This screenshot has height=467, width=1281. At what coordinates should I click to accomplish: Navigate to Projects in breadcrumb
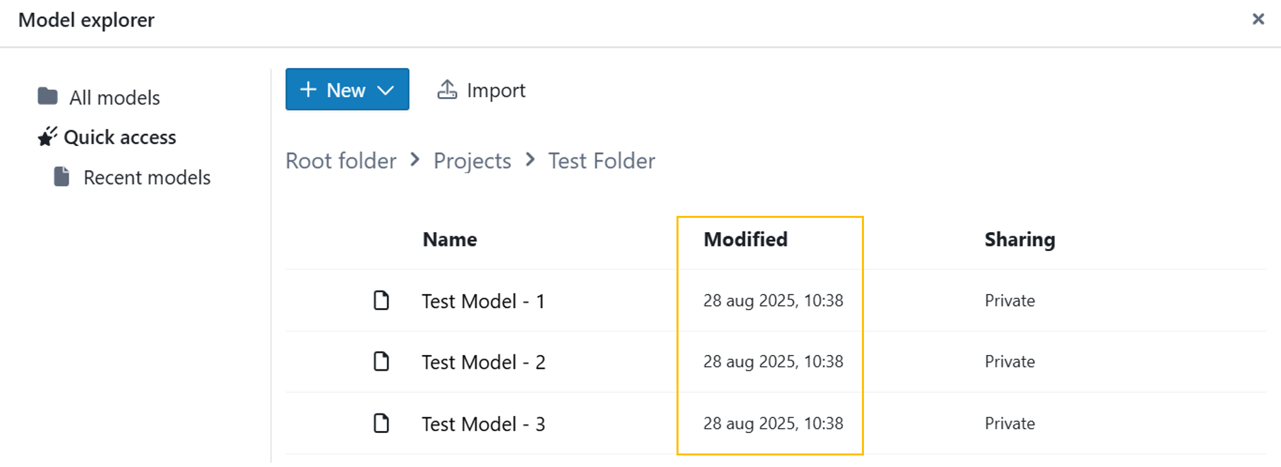pyautogui.click(x=472, y=161)
